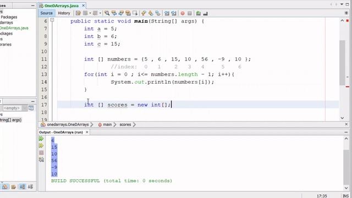Comment selected lines icon

tap(198, 13)
